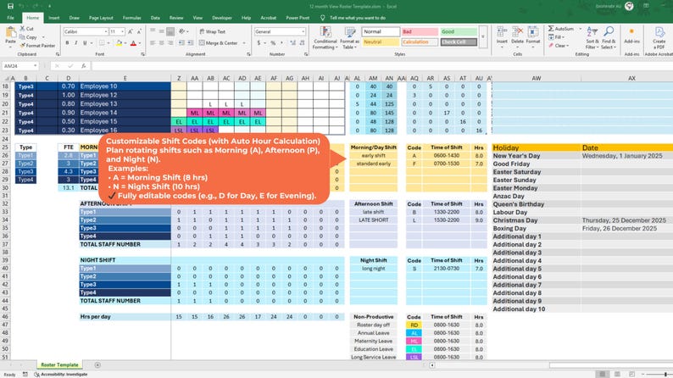The width and height of the screenshot is (673, 378).
Task: Toggle Bottom Align in the alignment group
Action: [170, 31]
